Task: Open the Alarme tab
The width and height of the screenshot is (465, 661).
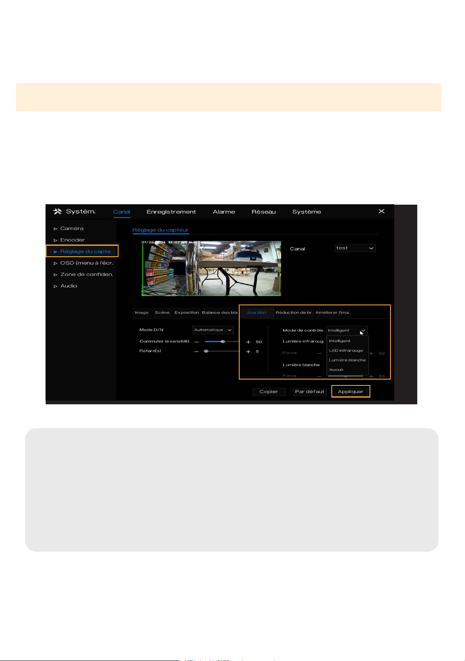Action: click(x=224, y=212)
